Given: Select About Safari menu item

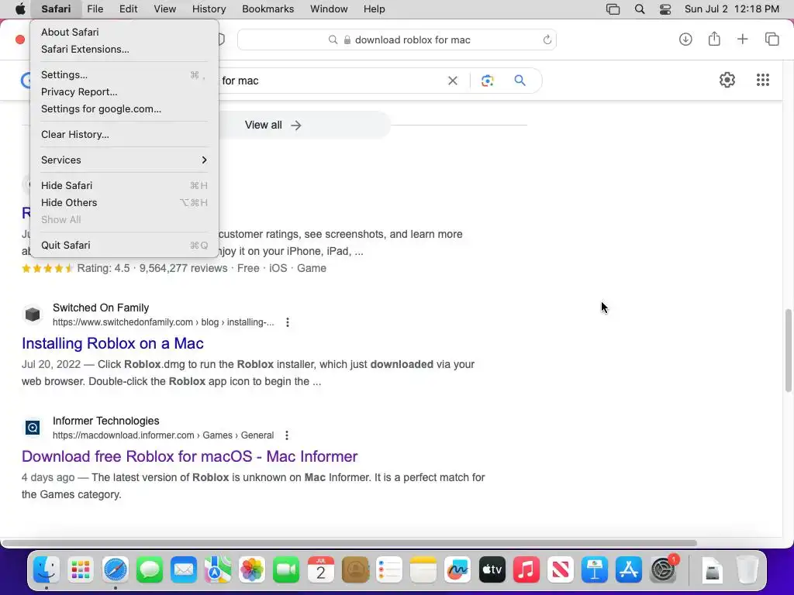Looking at the screenshot, I should click(124, 32).
